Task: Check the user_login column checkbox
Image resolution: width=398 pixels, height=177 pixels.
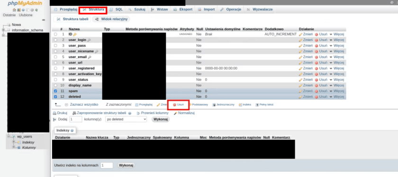Action: [x=55, y=40]
